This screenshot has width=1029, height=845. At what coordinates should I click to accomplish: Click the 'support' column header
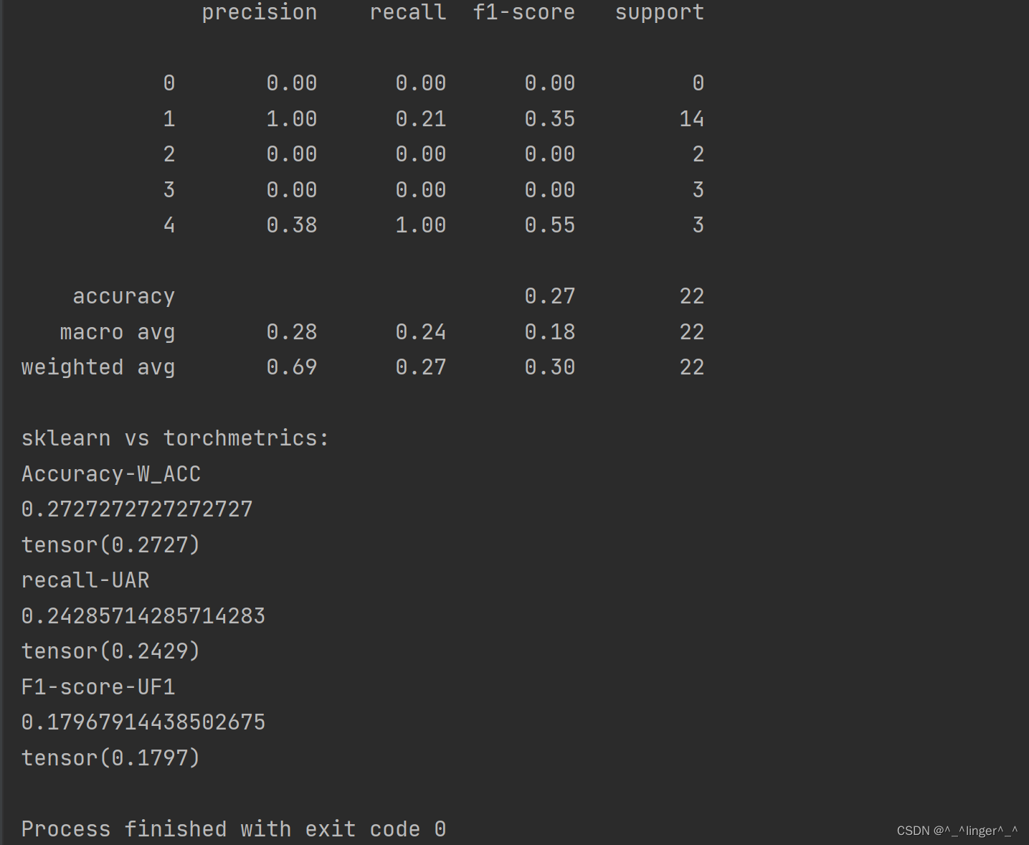coord(660,13)
